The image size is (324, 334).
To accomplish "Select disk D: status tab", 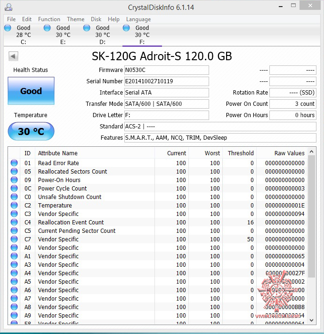I will (x=102, y=35).
